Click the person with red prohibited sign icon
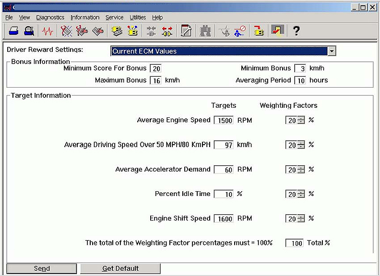380x276 pixels. tap(240, 31)
